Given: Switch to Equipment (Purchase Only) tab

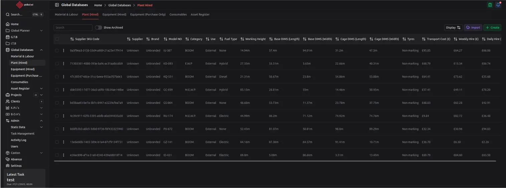Looking at the screenshot, I should click(x=148, y=15).
